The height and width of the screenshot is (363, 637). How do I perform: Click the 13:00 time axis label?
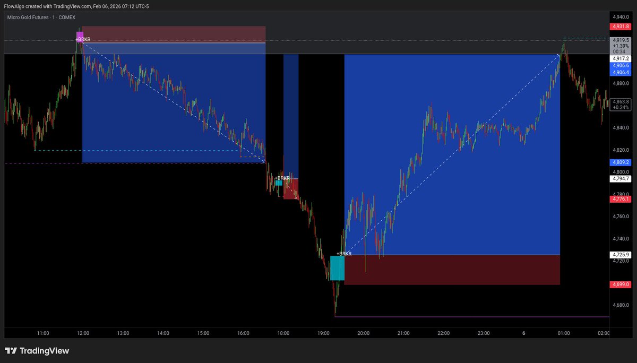point(123,333)
